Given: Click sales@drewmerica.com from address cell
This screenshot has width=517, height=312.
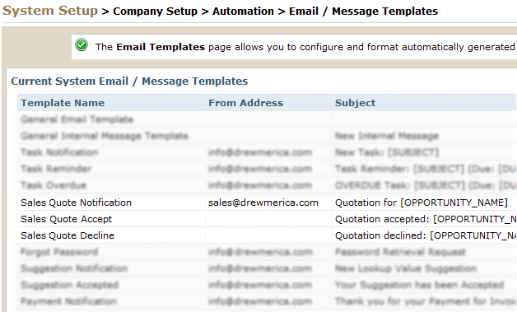Looking at the screenshot, I should click(263, 203).
